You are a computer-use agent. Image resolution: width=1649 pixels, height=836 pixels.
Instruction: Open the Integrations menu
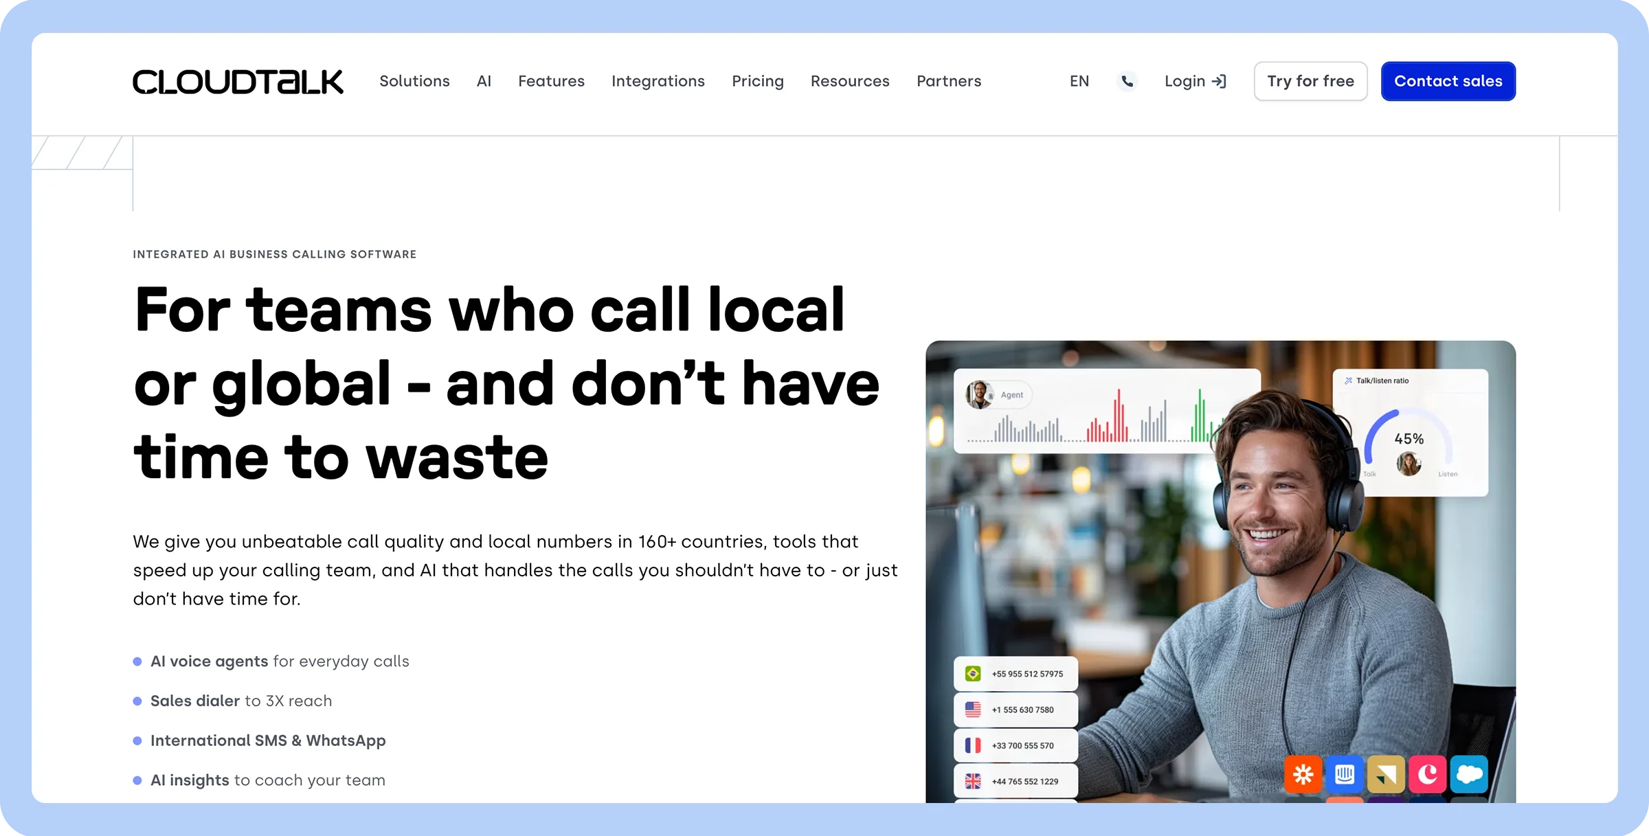(658, 81)
